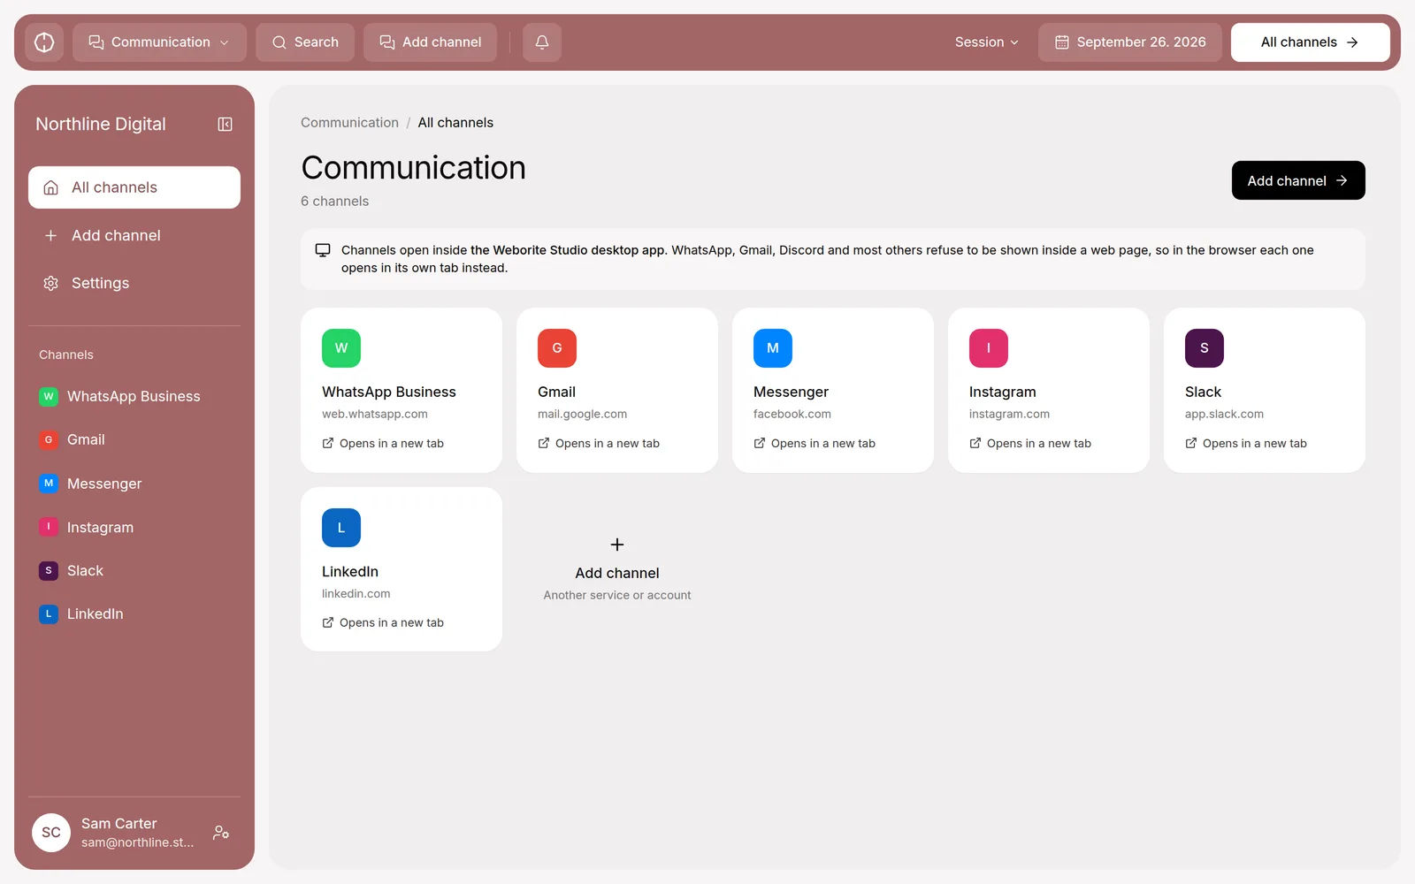Open the notifications bell

(x=542, y=42)
